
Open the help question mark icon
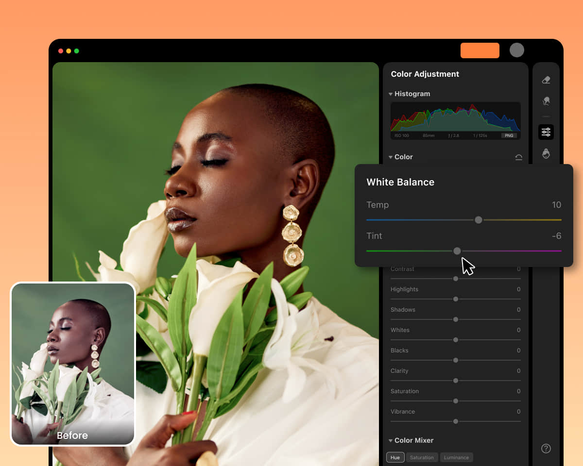[546, 449]
